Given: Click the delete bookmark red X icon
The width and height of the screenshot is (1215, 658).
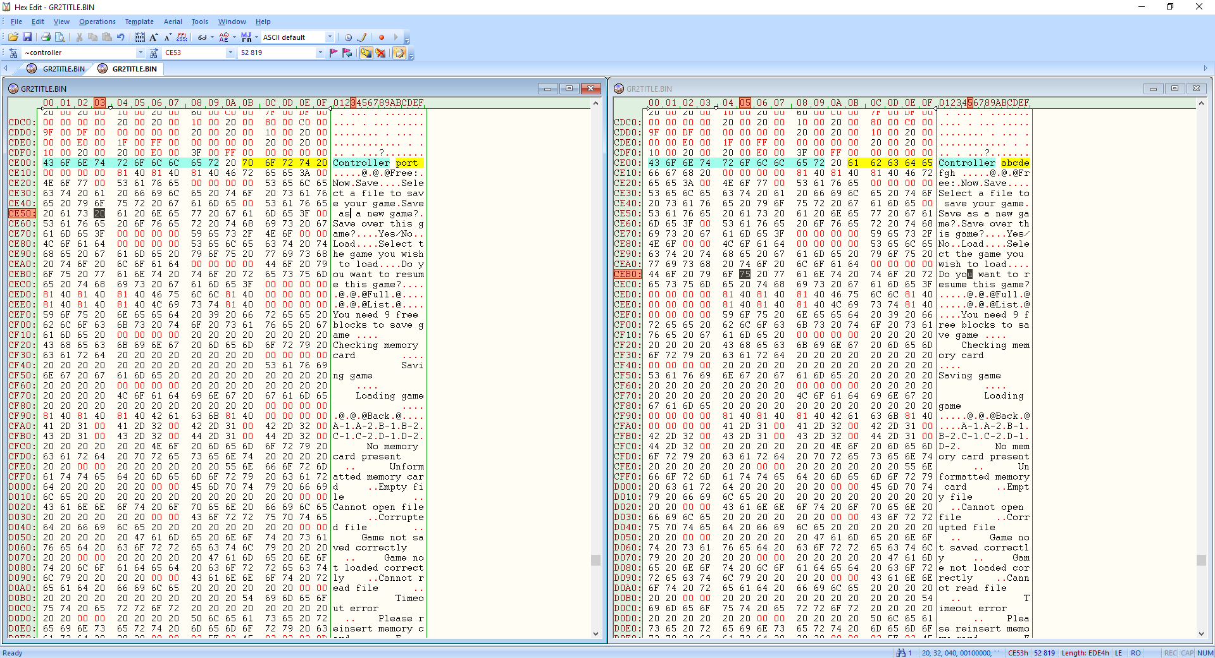Looking at the screenshot, I should click(x=380, y=53).
